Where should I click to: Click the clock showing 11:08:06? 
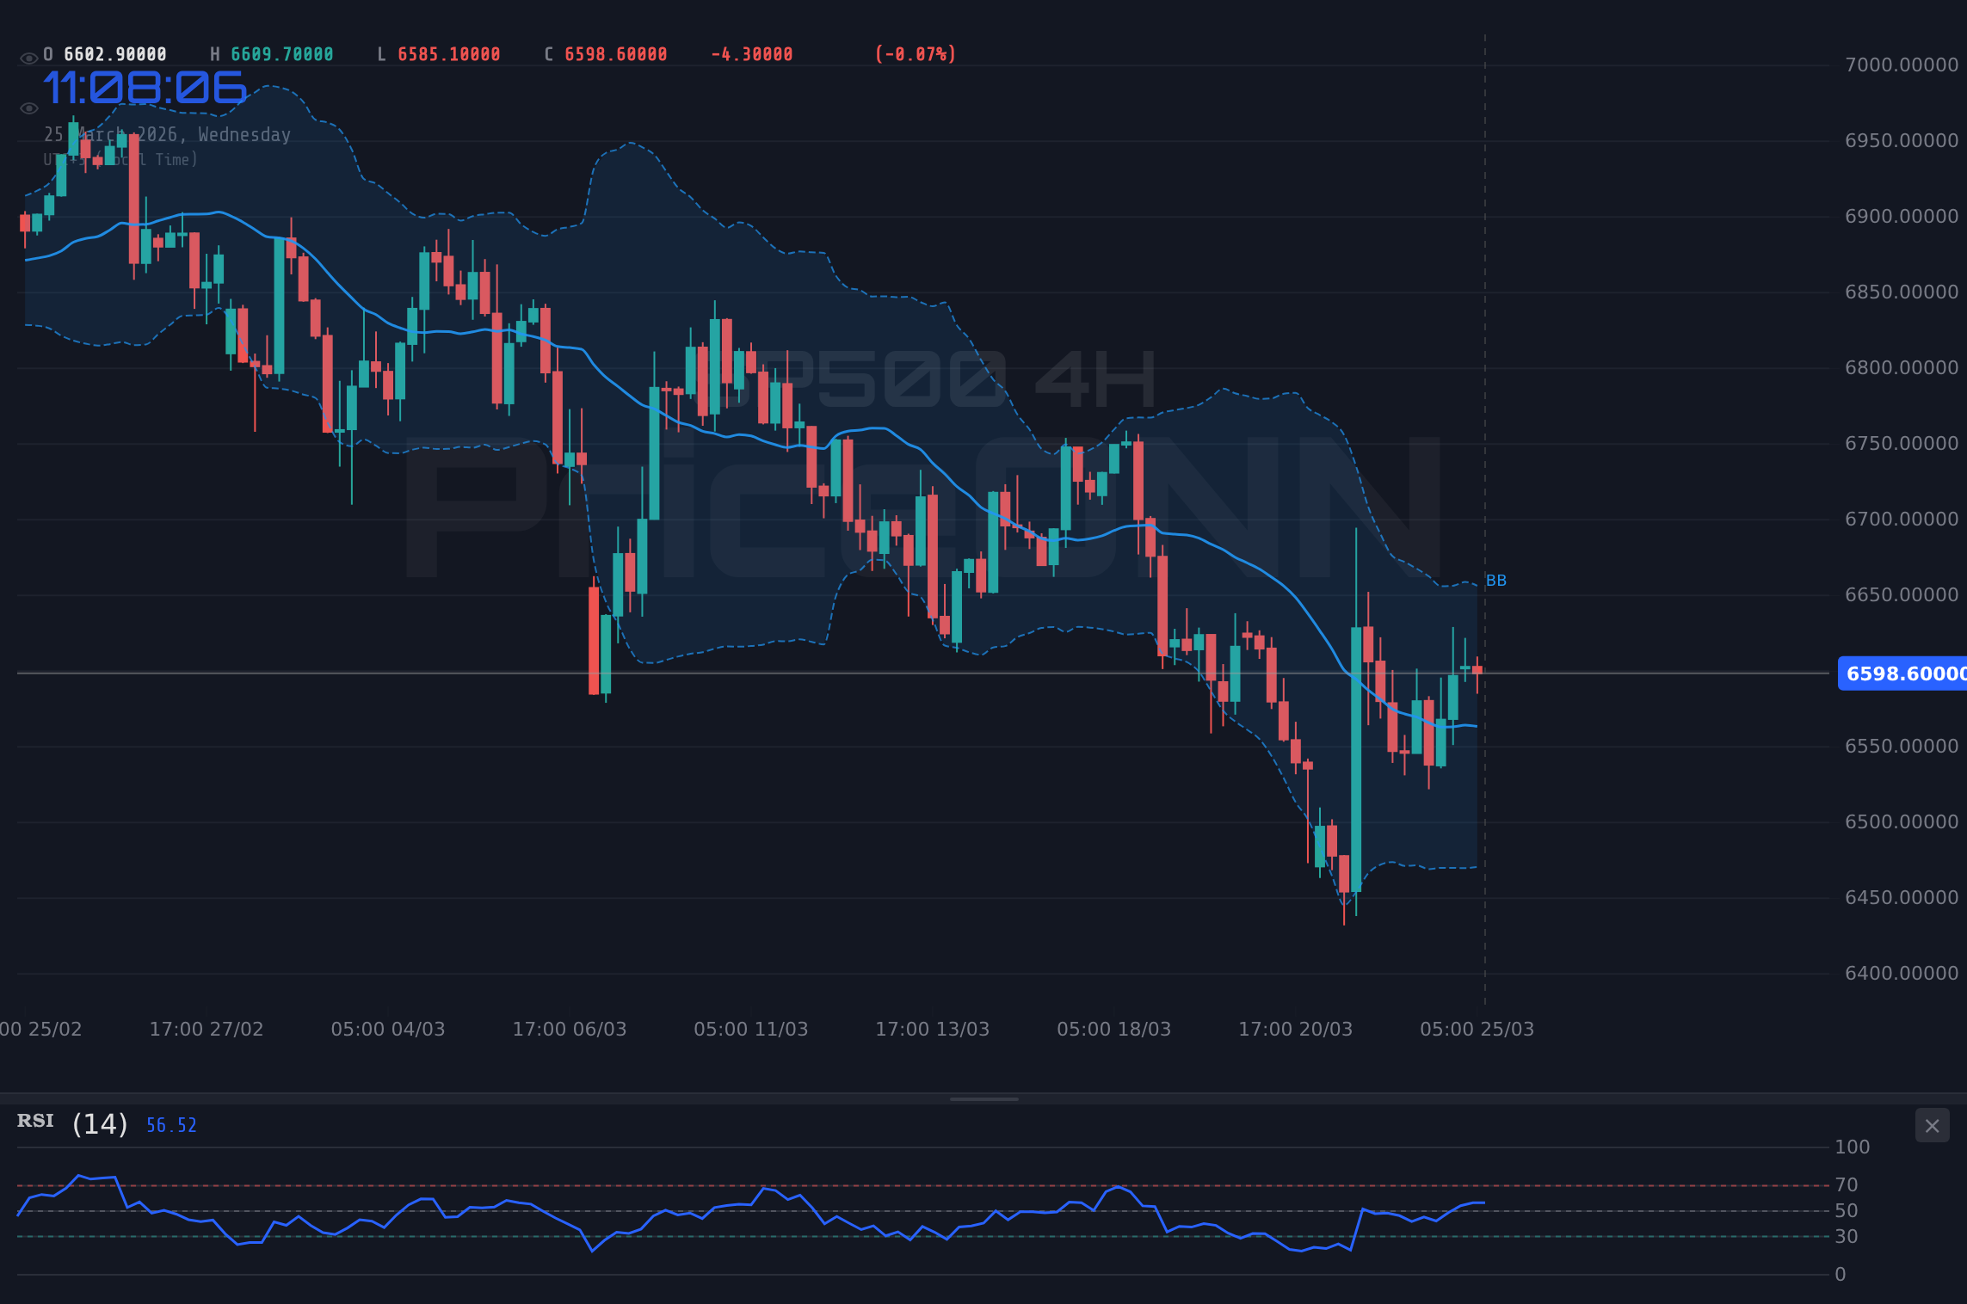[145, 87]
